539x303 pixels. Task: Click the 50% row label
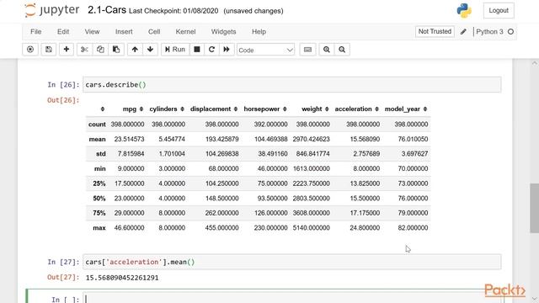[x=99, y=199]
